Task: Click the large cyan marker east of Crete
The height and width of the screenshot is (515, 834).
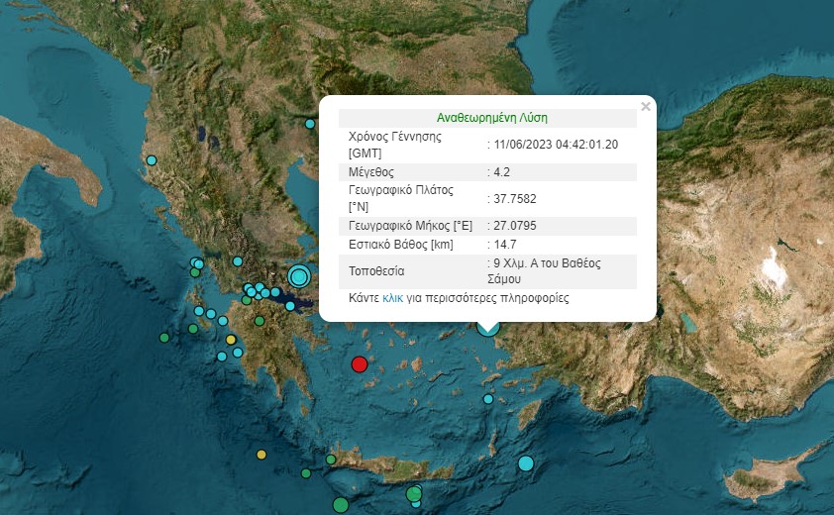Action: click(526, 463)
